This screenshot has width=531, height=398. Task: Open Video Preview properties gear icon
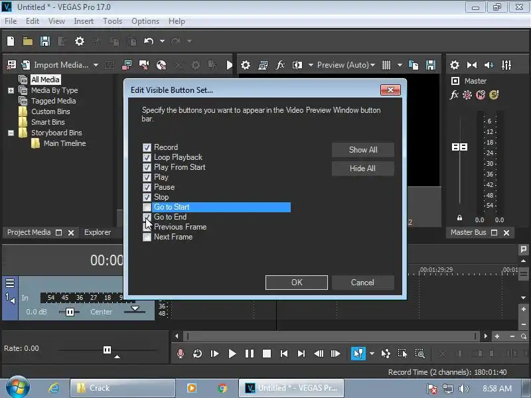tap(246, 64)
